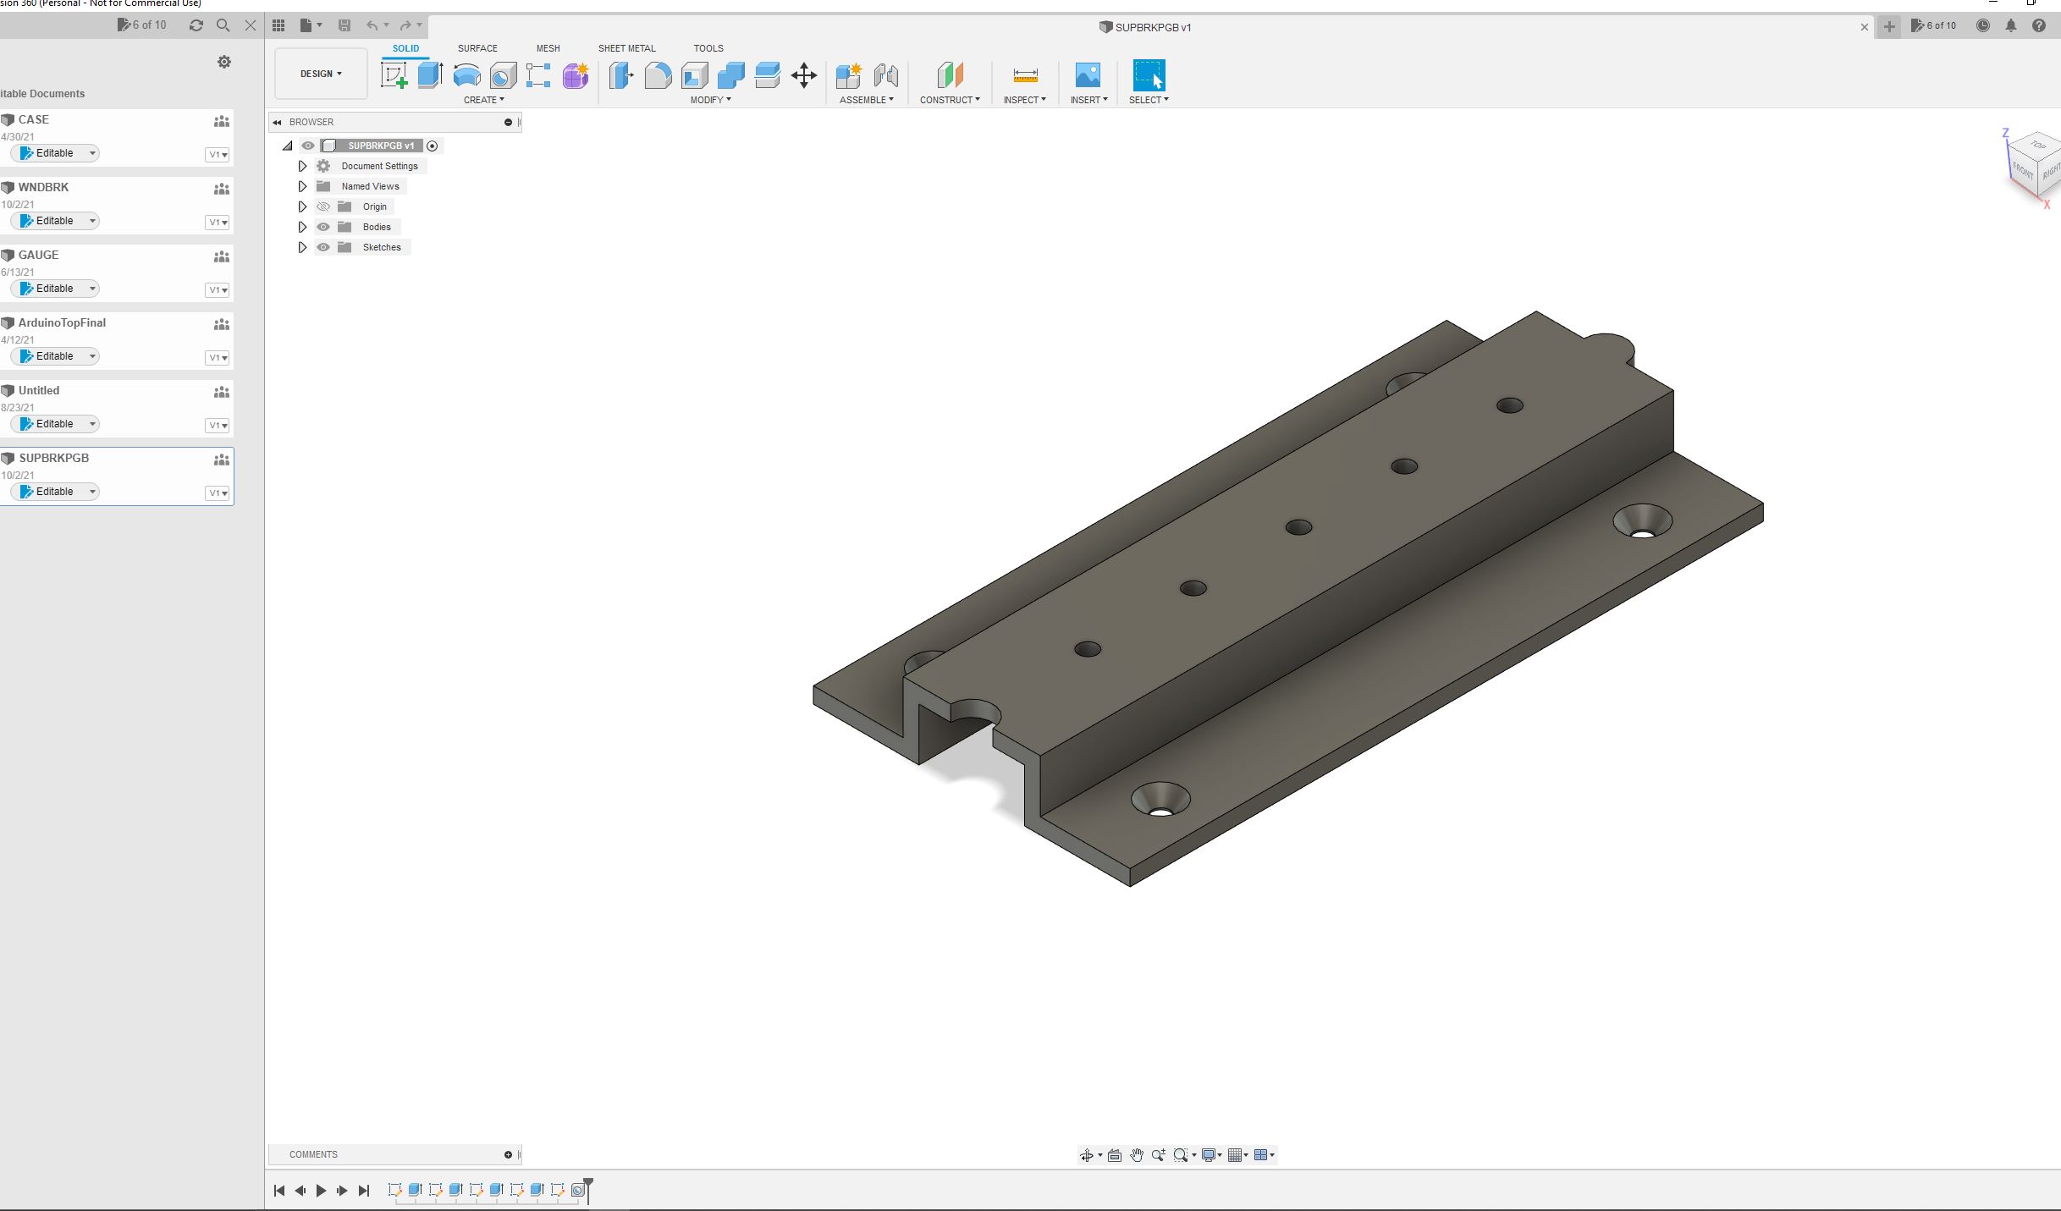Open the CREATE dropdown menu
This screenshot has width=2061, height=1211.
pyautogui.click(x=483, y=100)
